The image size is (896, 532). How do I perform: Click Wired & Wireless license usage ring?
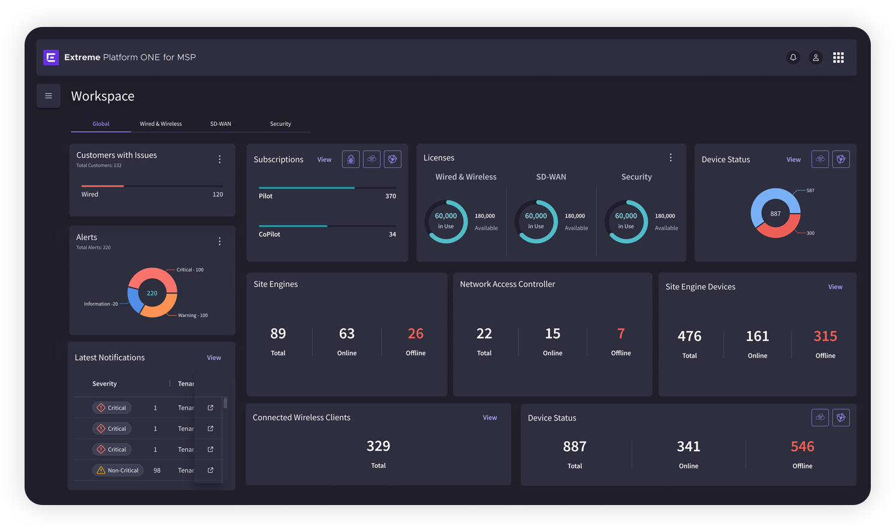click(446, 221)
